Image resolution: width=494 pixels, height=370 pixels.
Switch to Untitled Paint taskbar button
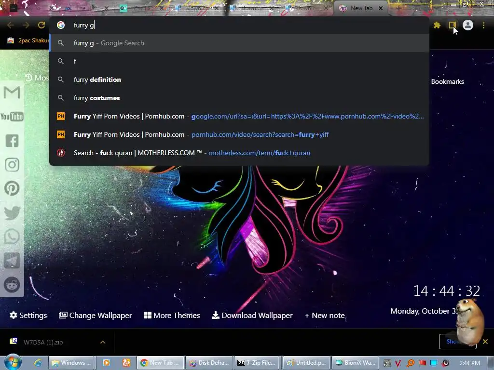306,363
